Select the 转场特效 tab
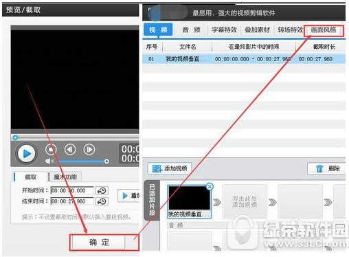 point(290,30)
